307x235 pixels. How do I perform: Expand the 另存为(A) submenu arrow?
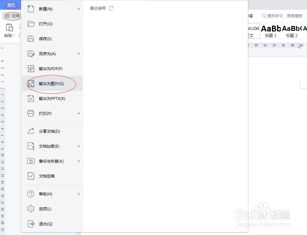[79, 54]
